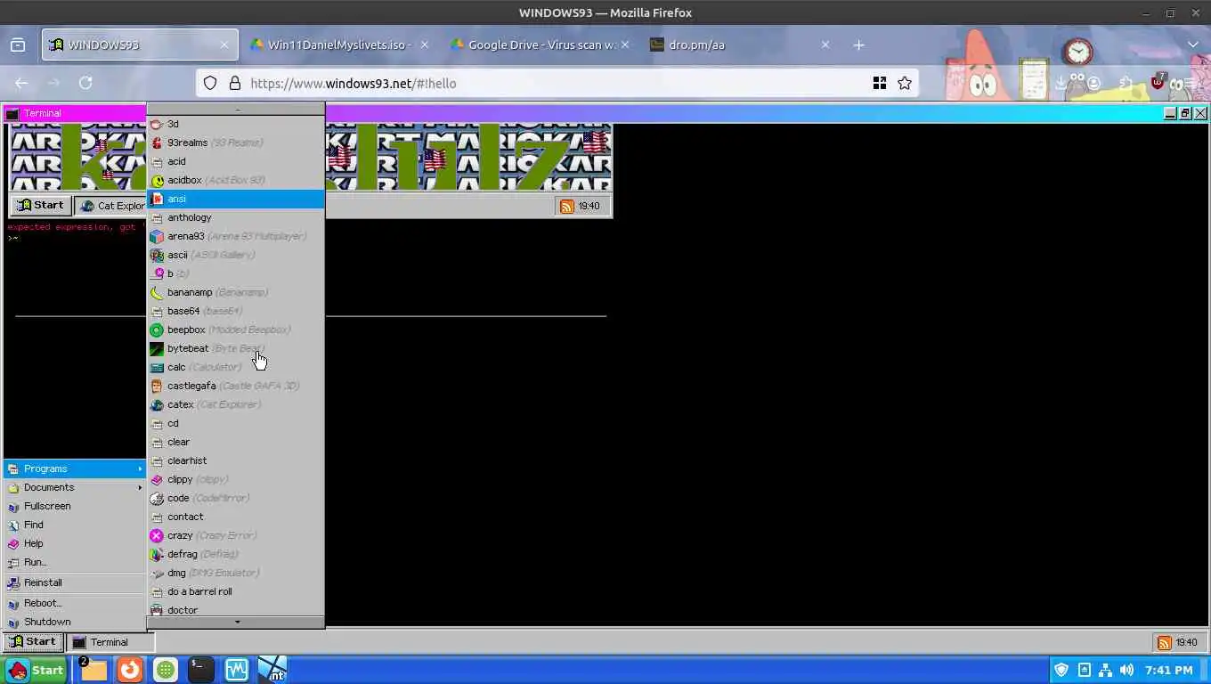
Task: Switch to the Google Drive Virus scan tab
Action: (x=540, y=45)
